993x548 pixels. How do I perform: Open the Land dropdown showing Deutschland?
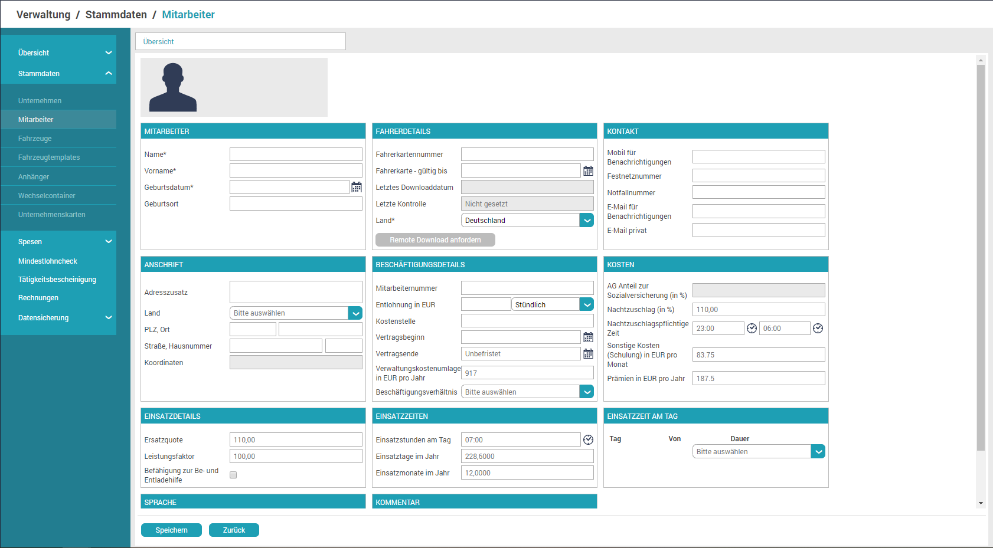[527, 220]
